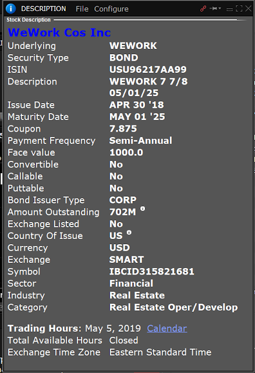Click info icon beside Country Of Issue US
The image size is (255, 373).
(x=129, y=233)
